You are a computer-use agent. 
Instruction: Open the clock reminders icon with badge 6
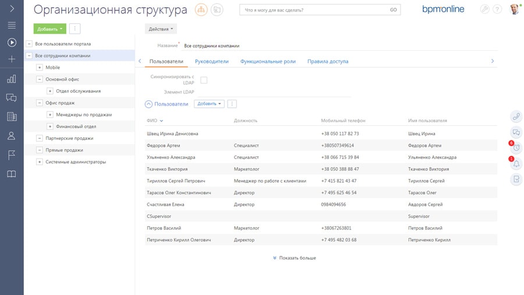(x=516, y=147)
